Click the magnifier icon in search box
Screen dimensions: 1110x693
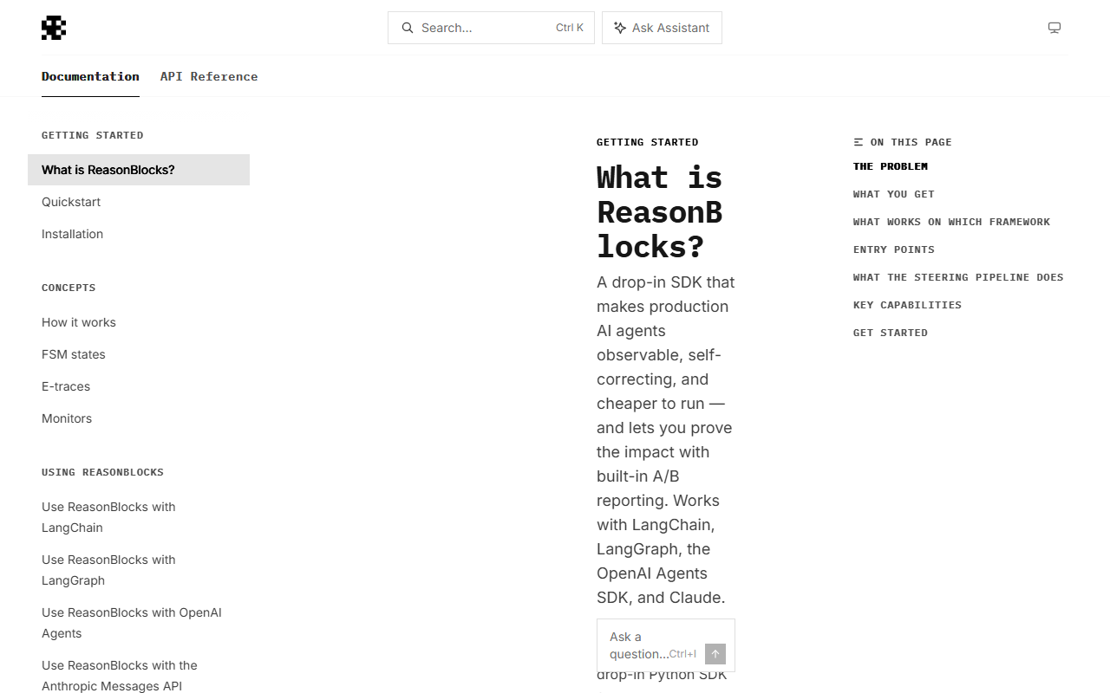click(x=408, y=28)
